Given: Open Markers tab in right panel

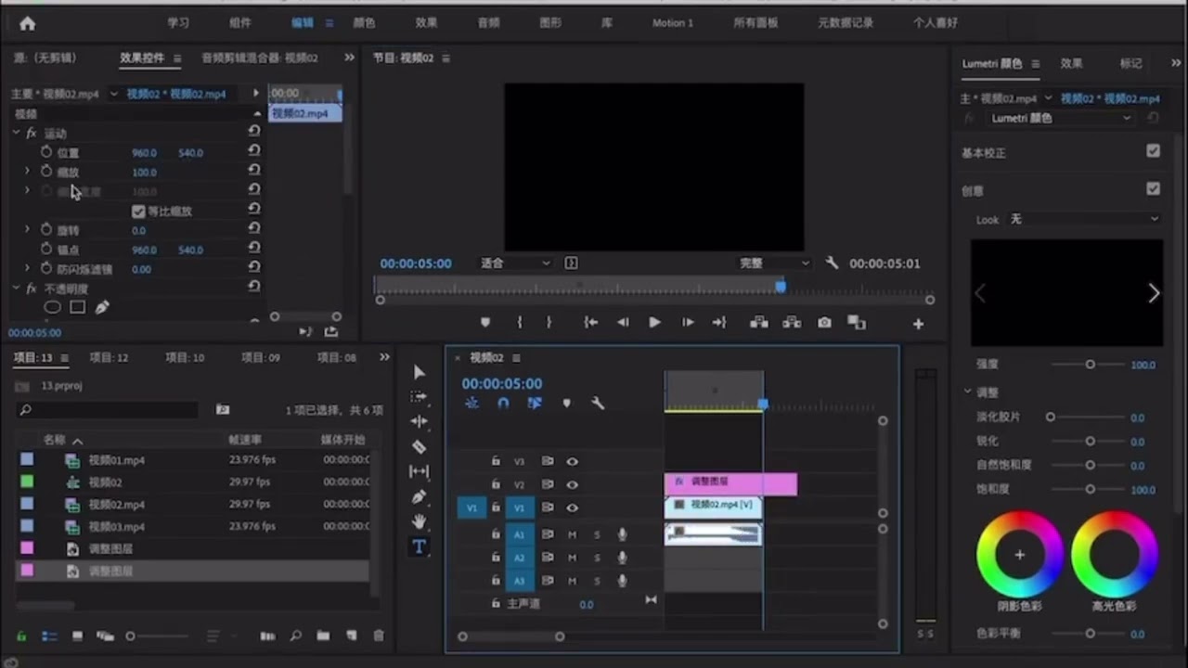Looking at the screenshot, I should (x=1130, y=63).
